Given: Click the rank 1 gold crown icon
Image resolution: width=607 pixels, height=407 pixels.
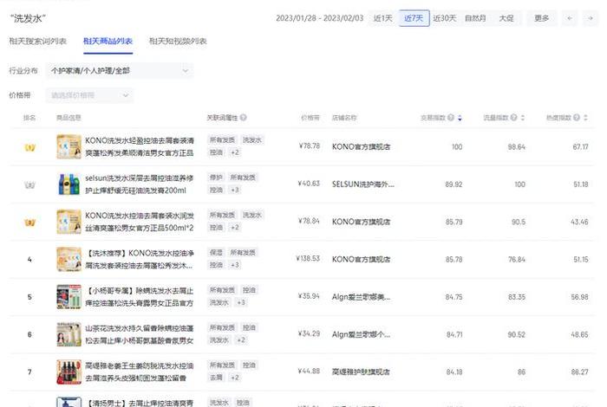Looking at the screenshot, I should tap(29, 147).
